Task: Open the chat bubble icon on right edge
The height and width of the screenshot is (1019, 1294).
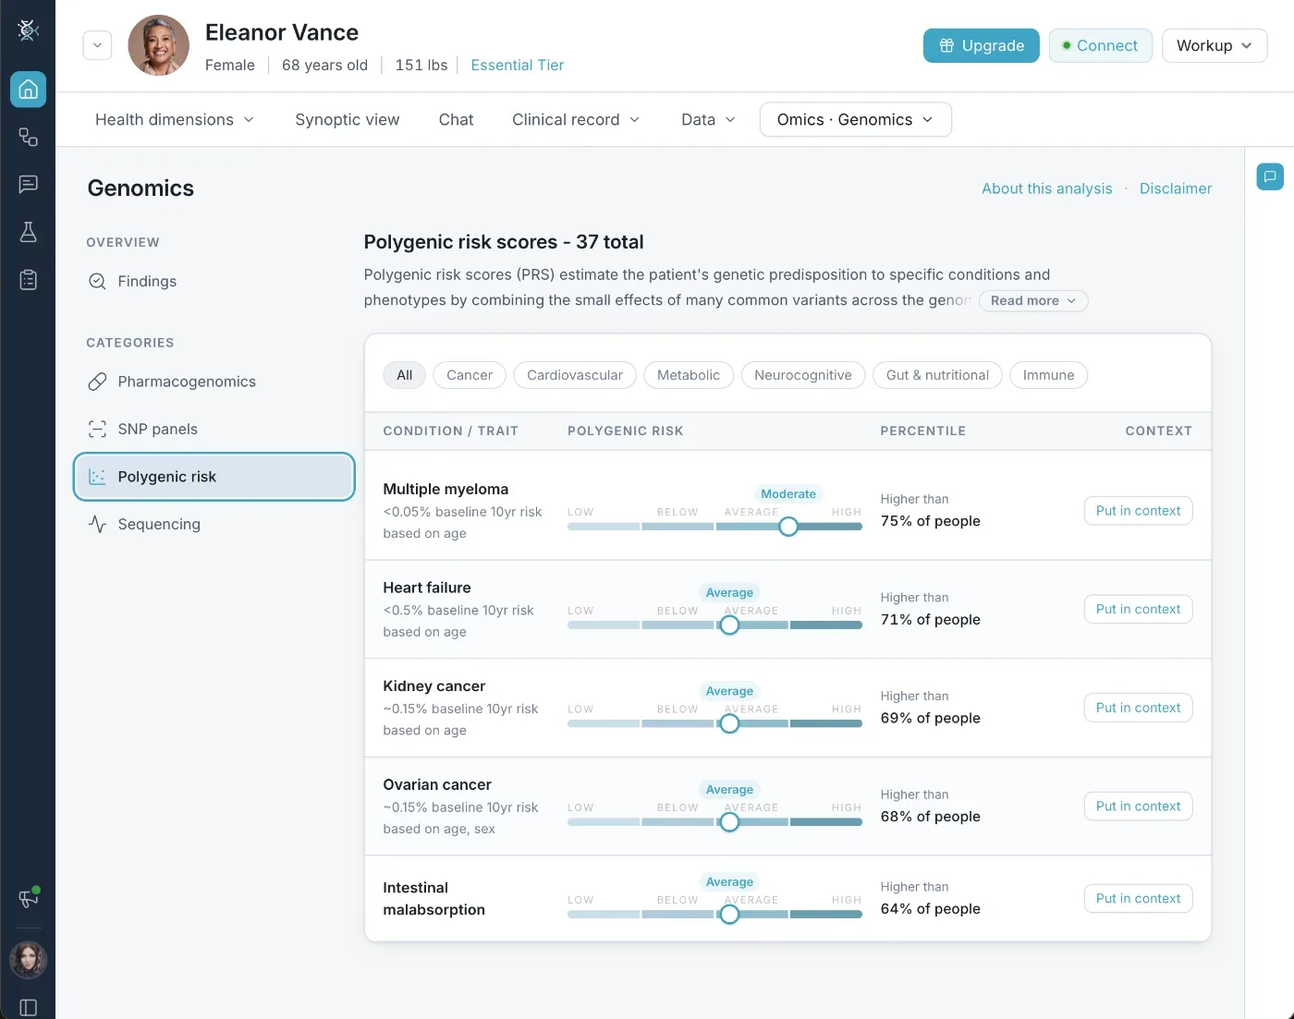Action: [1270, 176]
